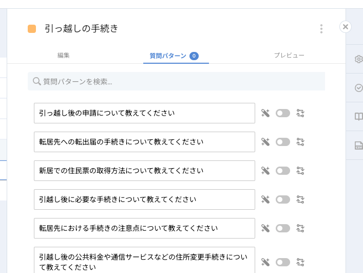Click magic wand icon for 転居先への転出届 row

pos(265,142)
